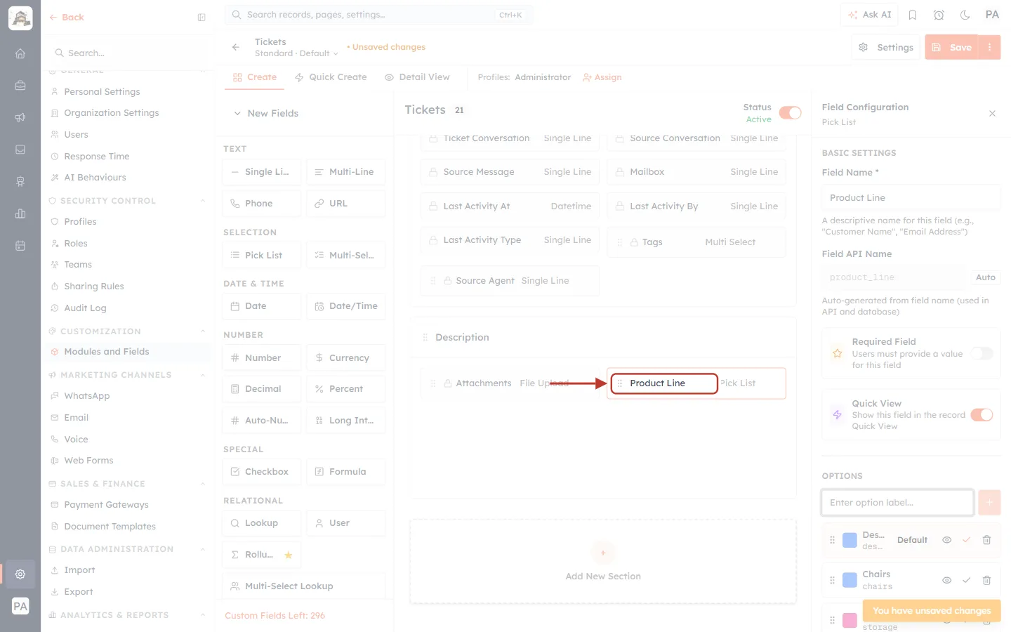Switch to the Create tab

pos(255,77)
